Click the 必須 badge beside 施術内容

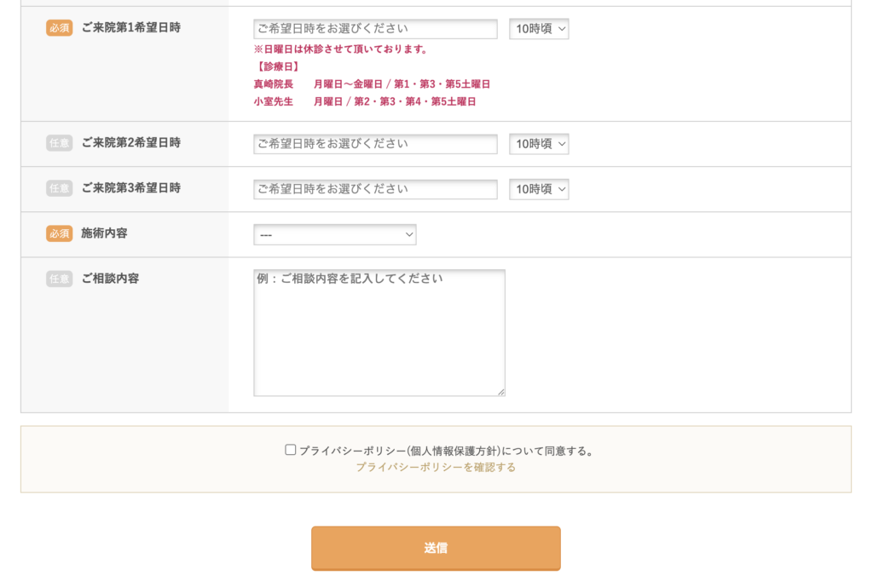59,233
